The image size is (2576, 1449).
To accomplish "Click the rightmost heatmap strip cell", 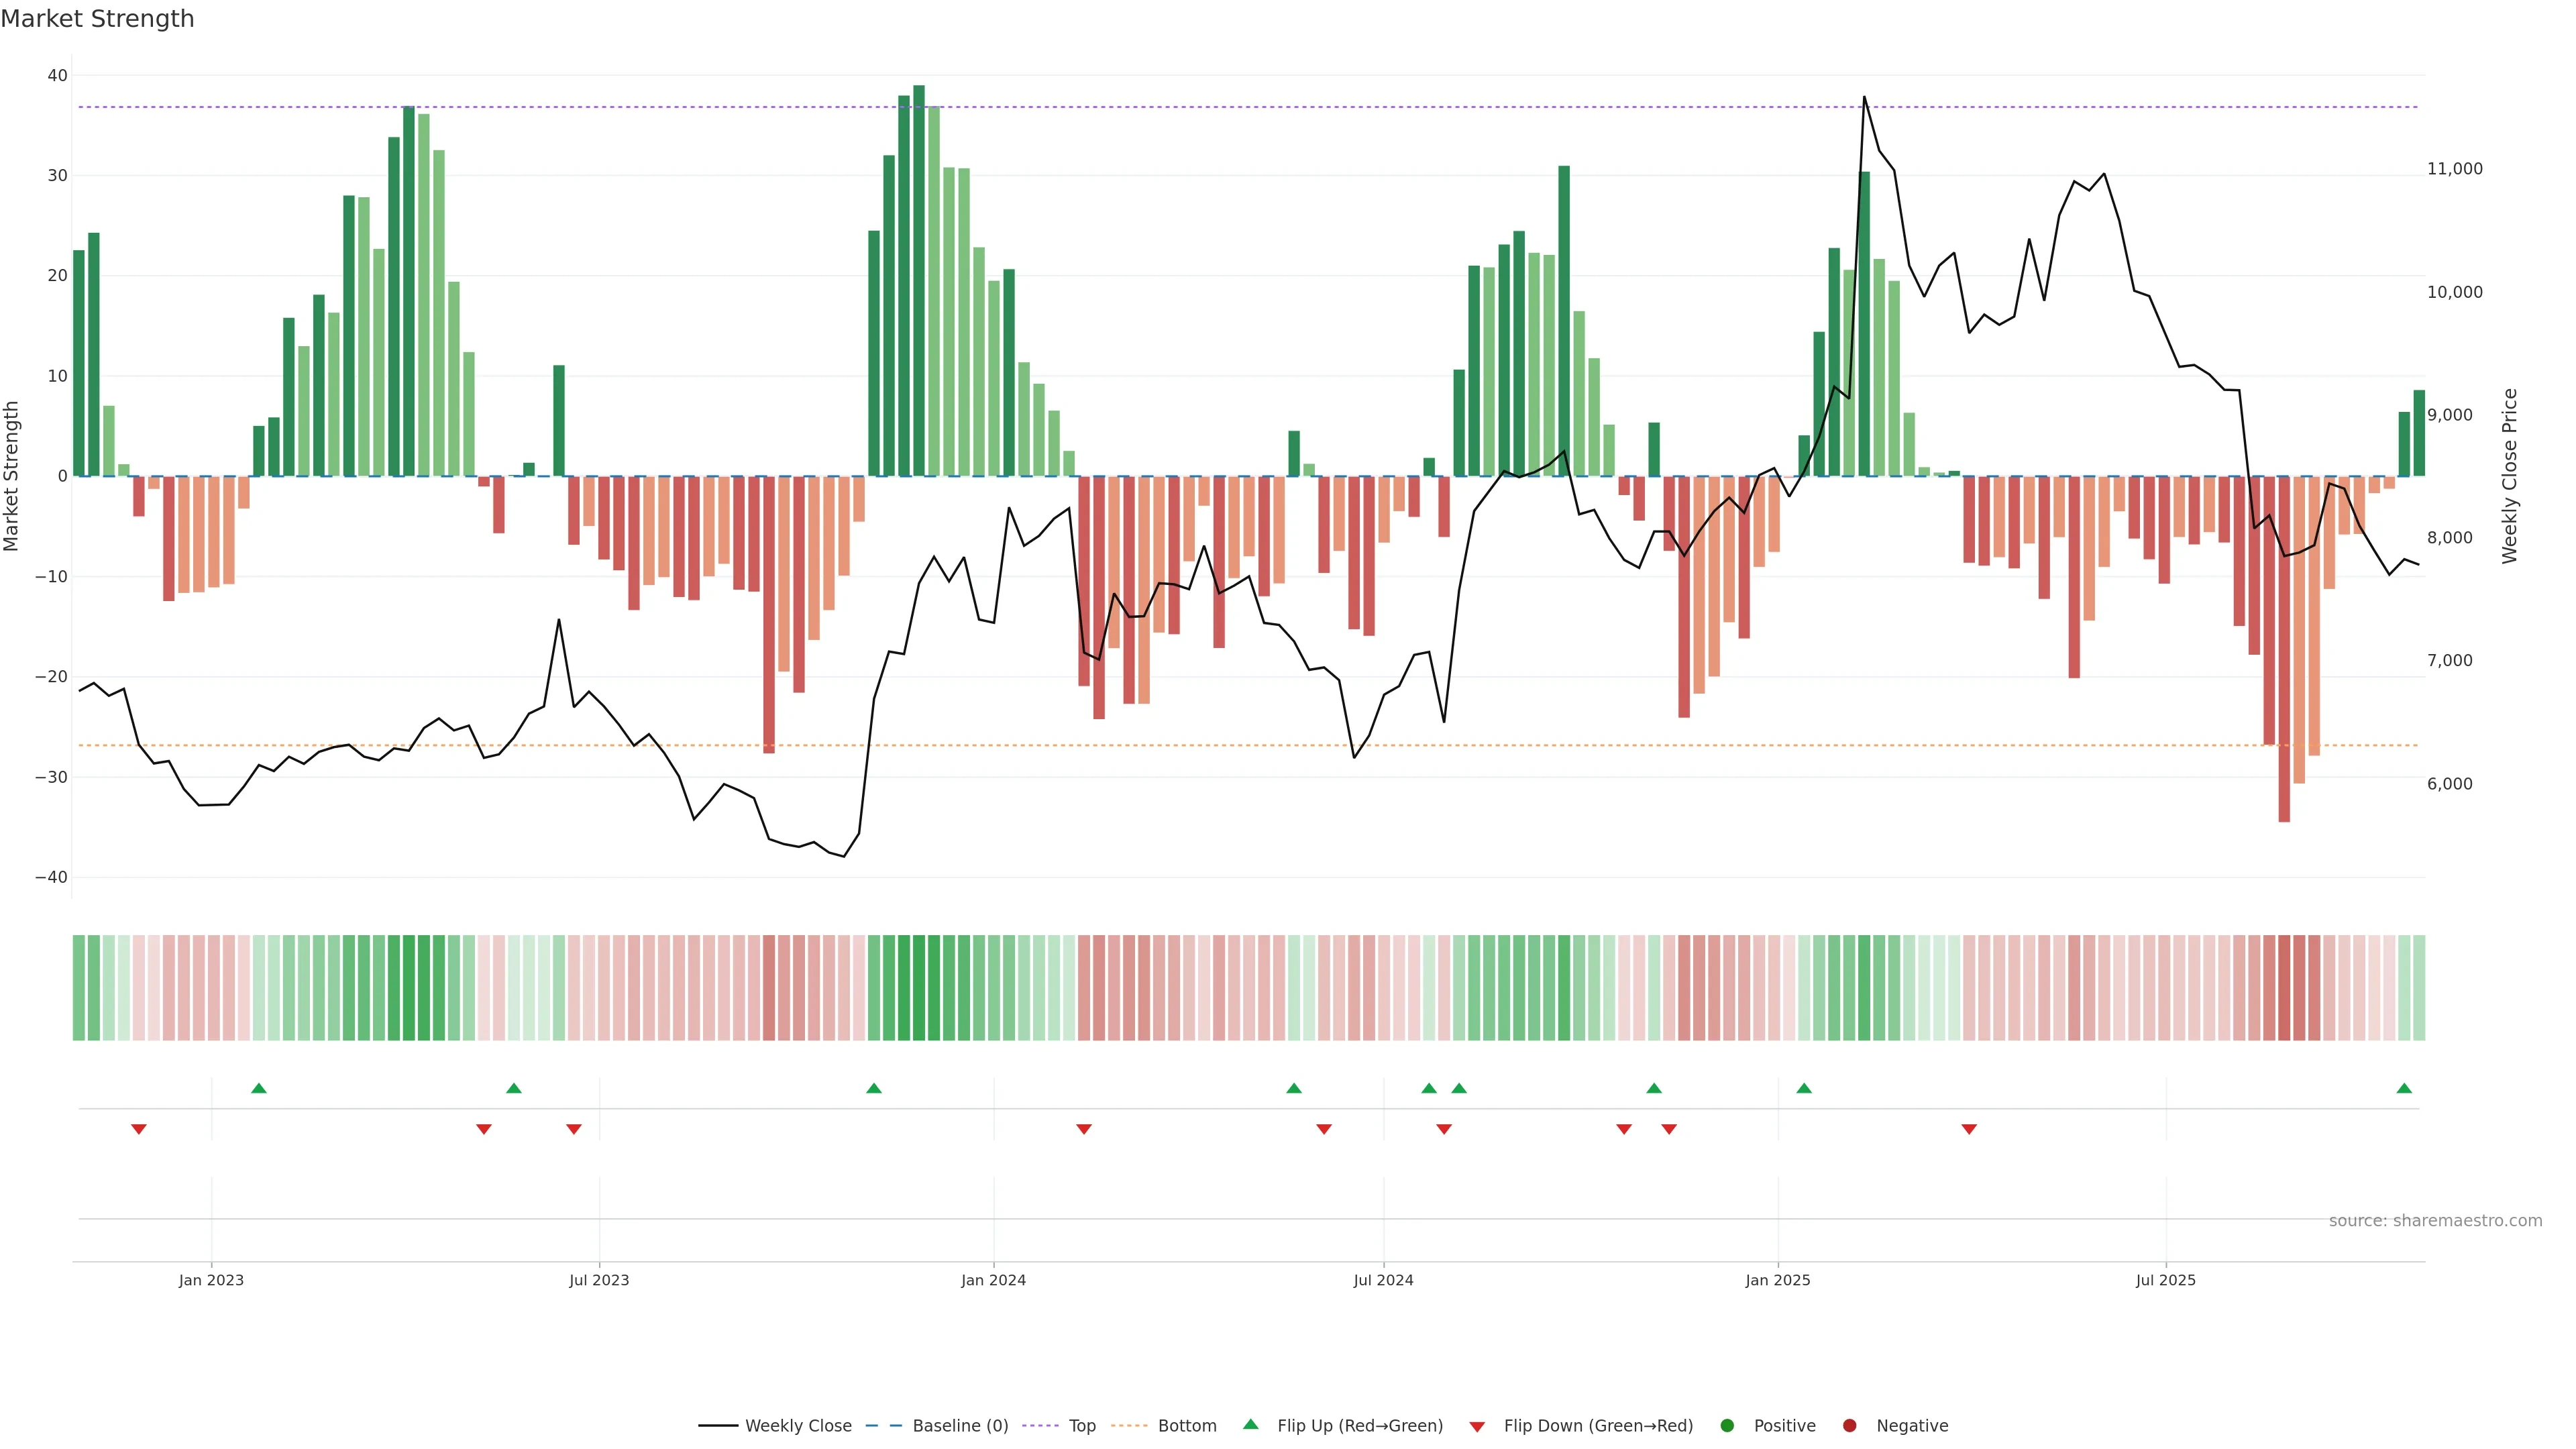I will [2419, 987].
